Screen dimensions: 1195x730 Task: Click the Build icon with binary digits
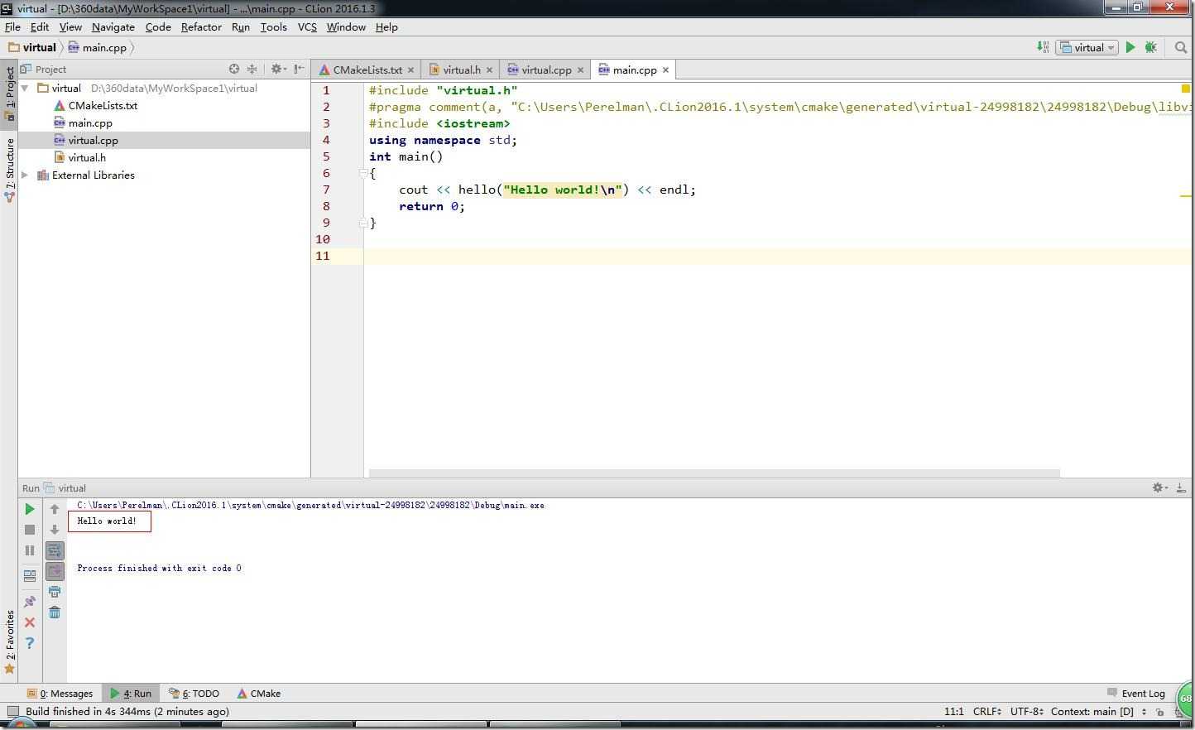coord(1043,47)
